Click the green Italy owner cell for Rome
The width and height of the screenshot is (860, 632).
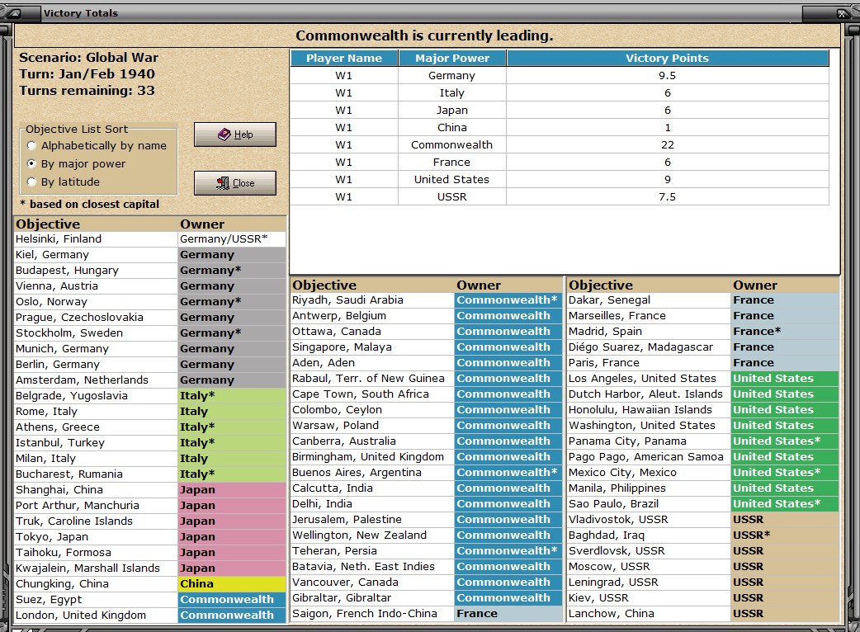(231, 412)
